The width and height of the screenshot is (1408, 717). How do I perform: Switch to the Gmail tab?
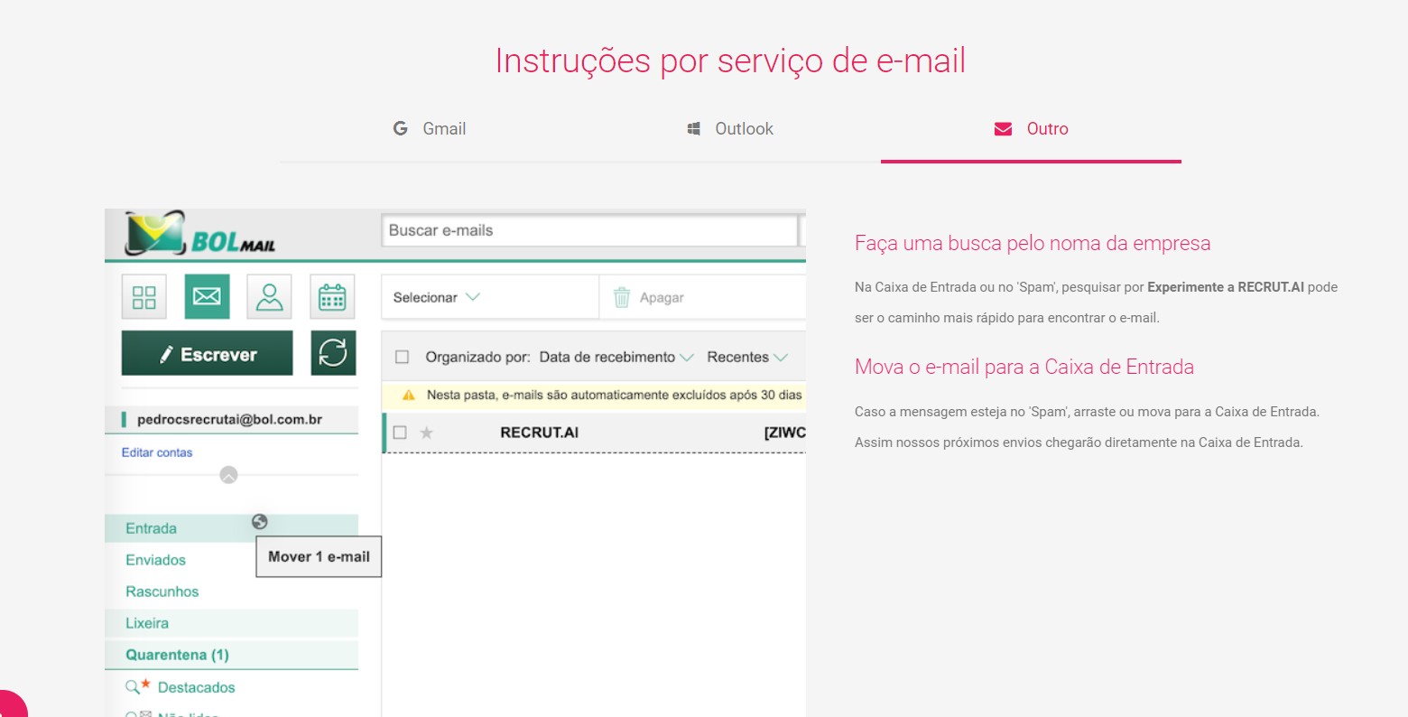click(x=430, y=129)
